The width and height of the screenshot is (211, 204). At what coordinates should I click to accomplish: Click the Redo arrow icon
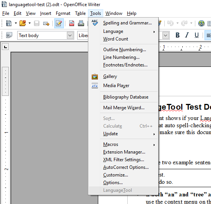pos(184,23)
